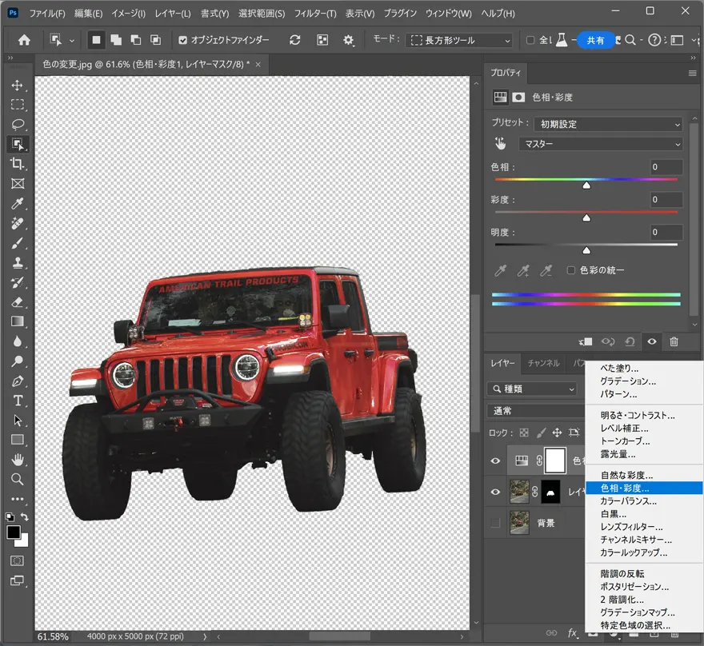The width and height of the screenshot is (704, 646).
Task: Open the マスター channel dropdown
Action: [x=601, y=144]
